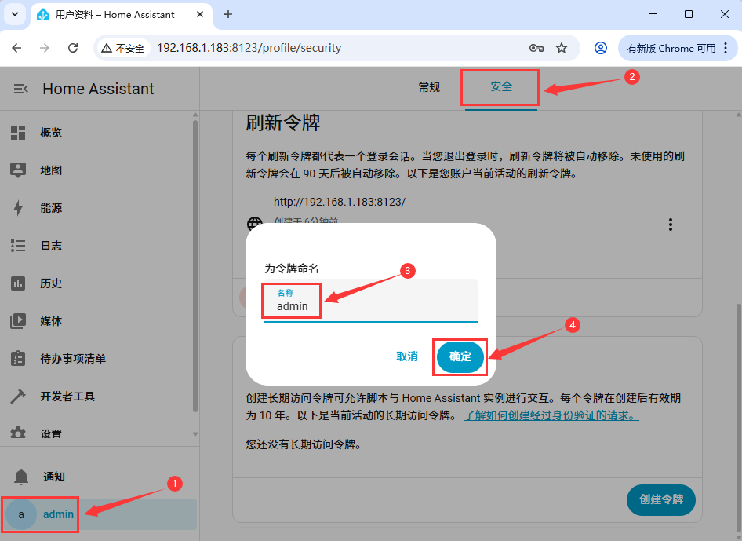Viewport: 742px width, 541px height.
Task: Select 概览 in the sidebar
Action: coord(51,133)
